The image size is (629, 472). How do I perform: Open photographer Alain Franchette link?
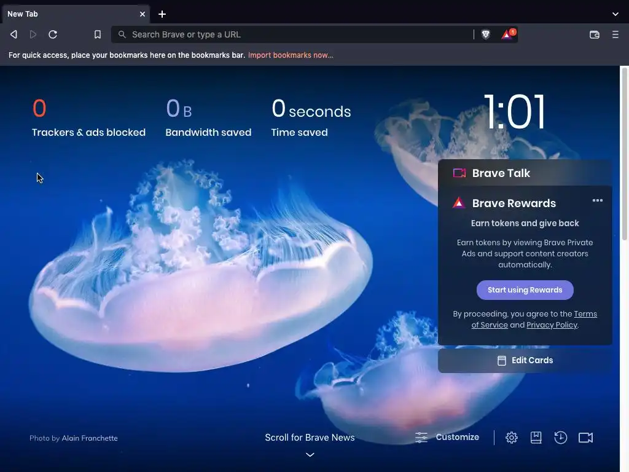[x=90, y=438]
